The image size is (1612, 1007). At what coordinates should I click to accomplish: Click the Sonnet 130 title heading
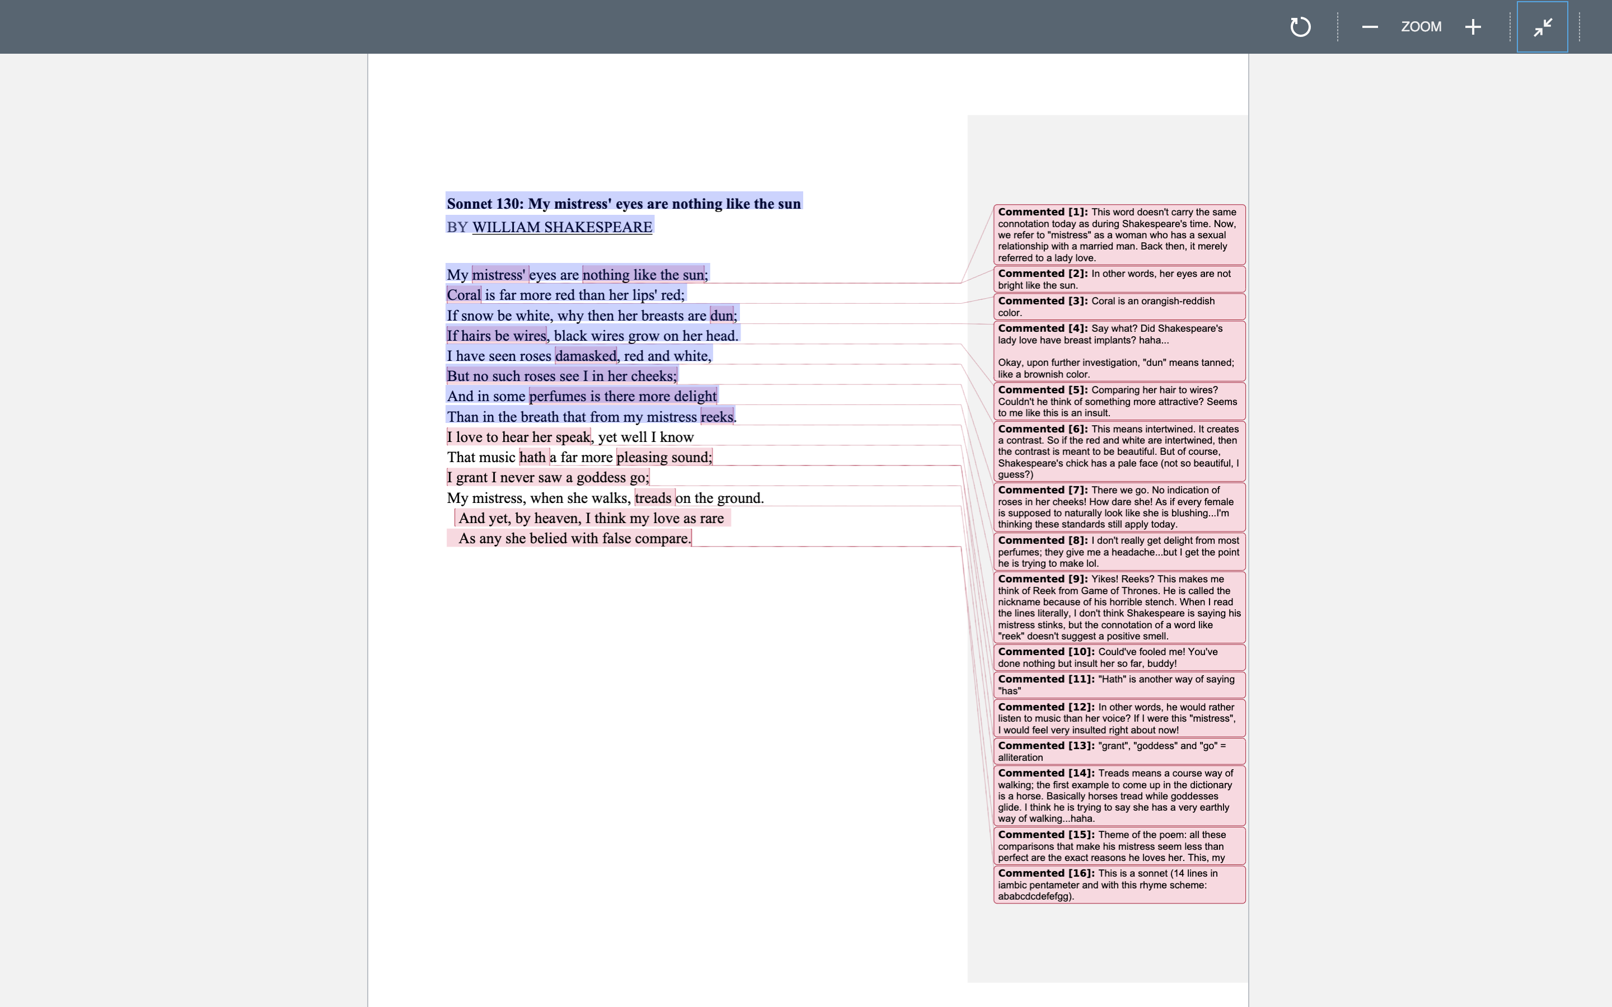coord(624,204)
